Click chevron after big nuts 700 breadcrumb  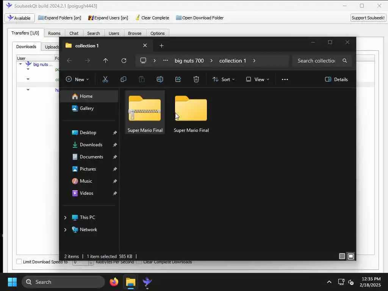coord(211,61)
